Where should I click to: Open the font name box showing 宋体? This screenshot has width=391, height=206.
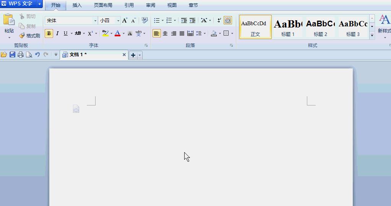pos(71,21)
